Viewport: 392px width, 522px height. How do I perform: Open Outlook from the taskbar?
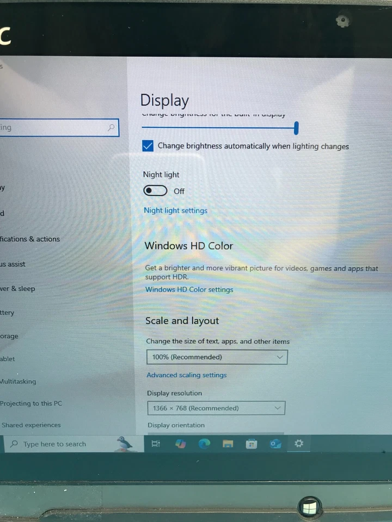click(275, 444)
